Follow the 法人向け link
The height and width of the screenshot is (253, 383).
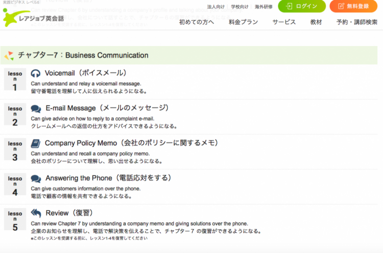point(216,7)
